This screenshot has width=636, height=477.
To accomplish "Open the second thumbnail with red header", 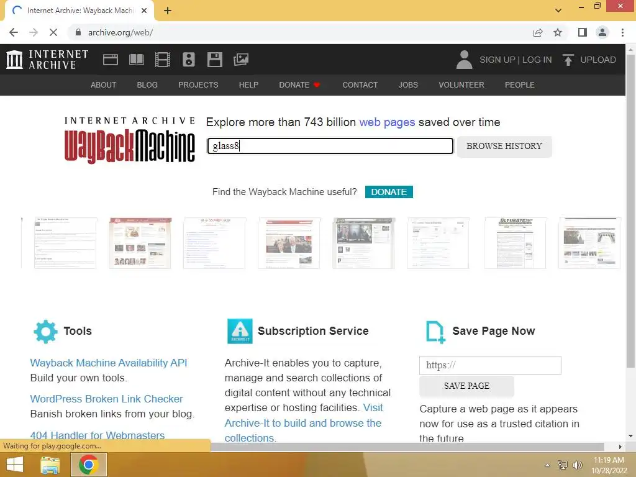I will pyautogui.click(x=140, y=243).
